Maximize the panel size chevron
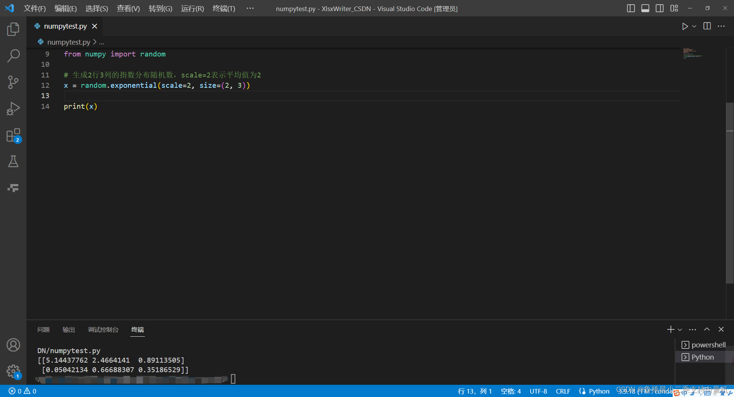 pos(707,329)
